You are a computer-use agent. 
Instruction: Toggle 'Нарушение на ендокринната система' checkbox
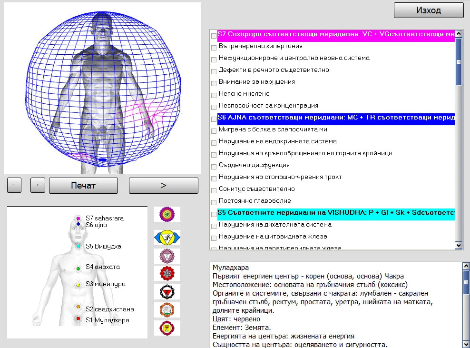(x=214, y=142)
